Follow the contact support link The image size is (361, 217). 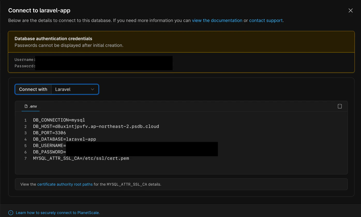pyautogui.click(x=266, y=20)
